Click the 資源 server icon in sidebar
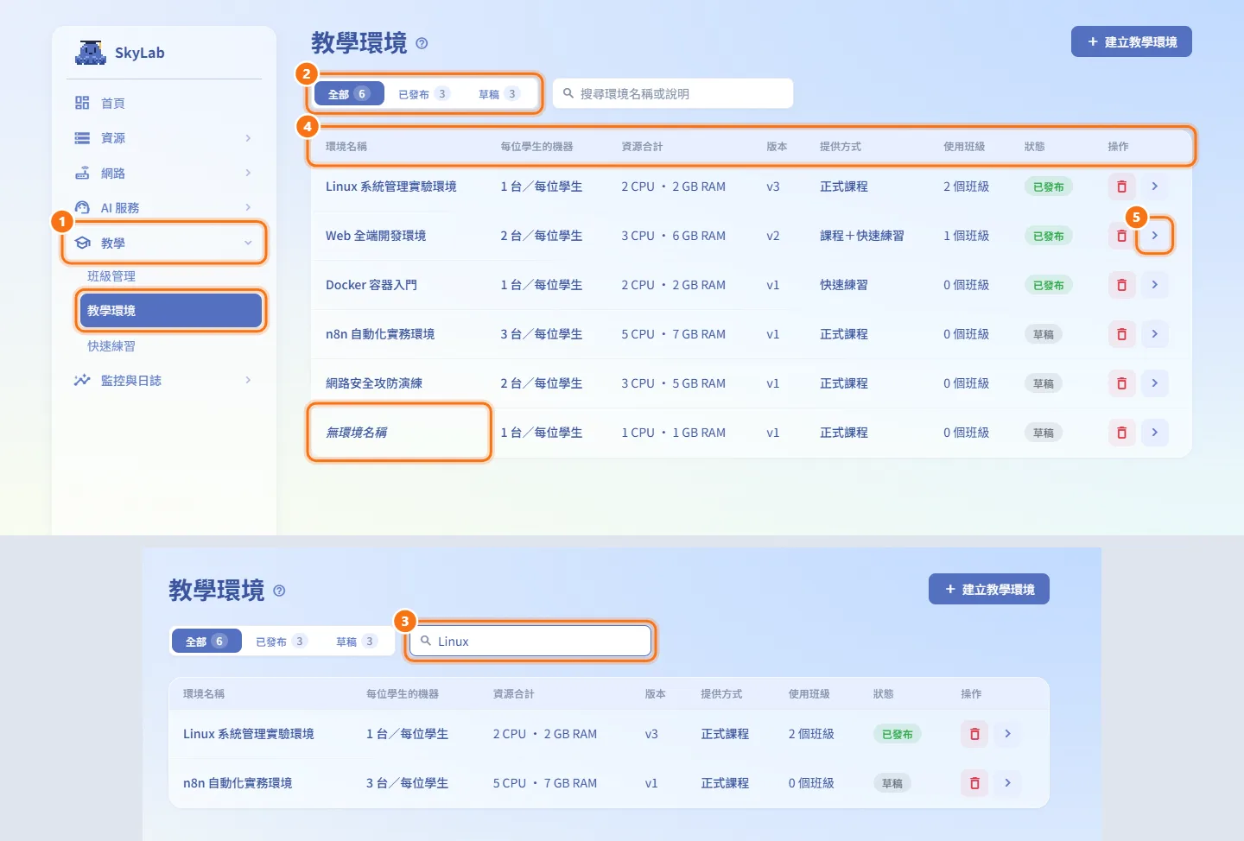 [82, 138]
